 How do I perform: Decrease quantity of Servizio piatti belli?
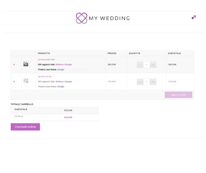140,64
